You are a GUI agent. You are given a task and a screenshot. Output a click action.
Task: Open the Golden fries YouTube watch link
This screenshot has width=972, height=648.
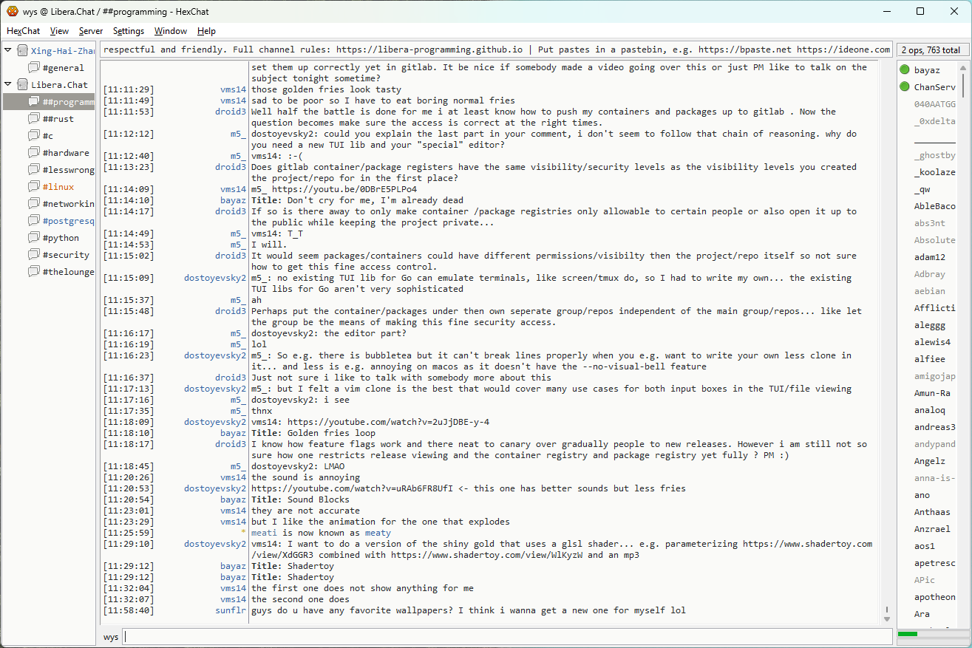click(x=388, y=422)
